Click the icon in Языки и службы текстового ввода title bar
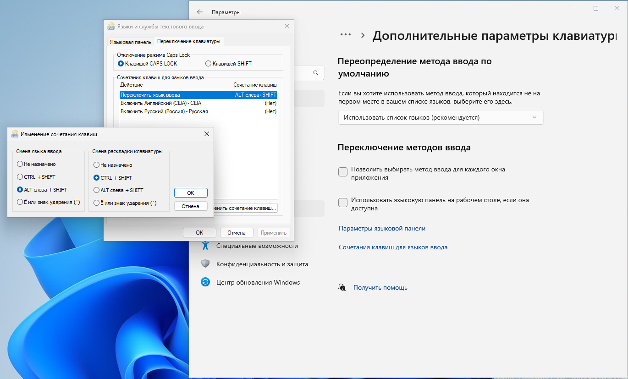The image size is (628, 379). pos(111,27)
